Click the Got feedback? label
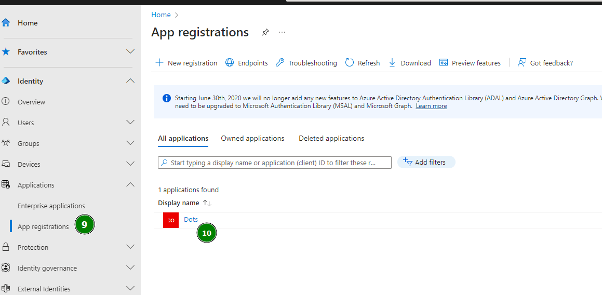 pyautogui.click(x=551, y=63)
